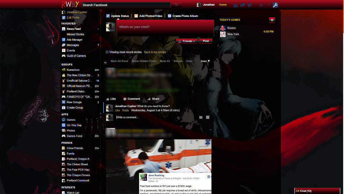Click Mute All in the feed toolbar

tap(165, 61)
